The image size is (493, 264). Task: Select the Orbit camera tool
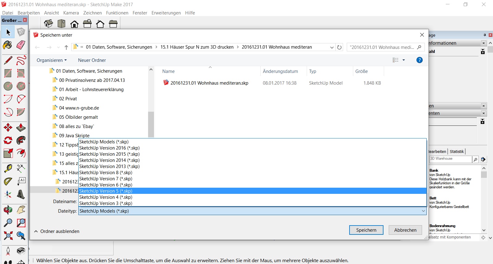(8, 210)
